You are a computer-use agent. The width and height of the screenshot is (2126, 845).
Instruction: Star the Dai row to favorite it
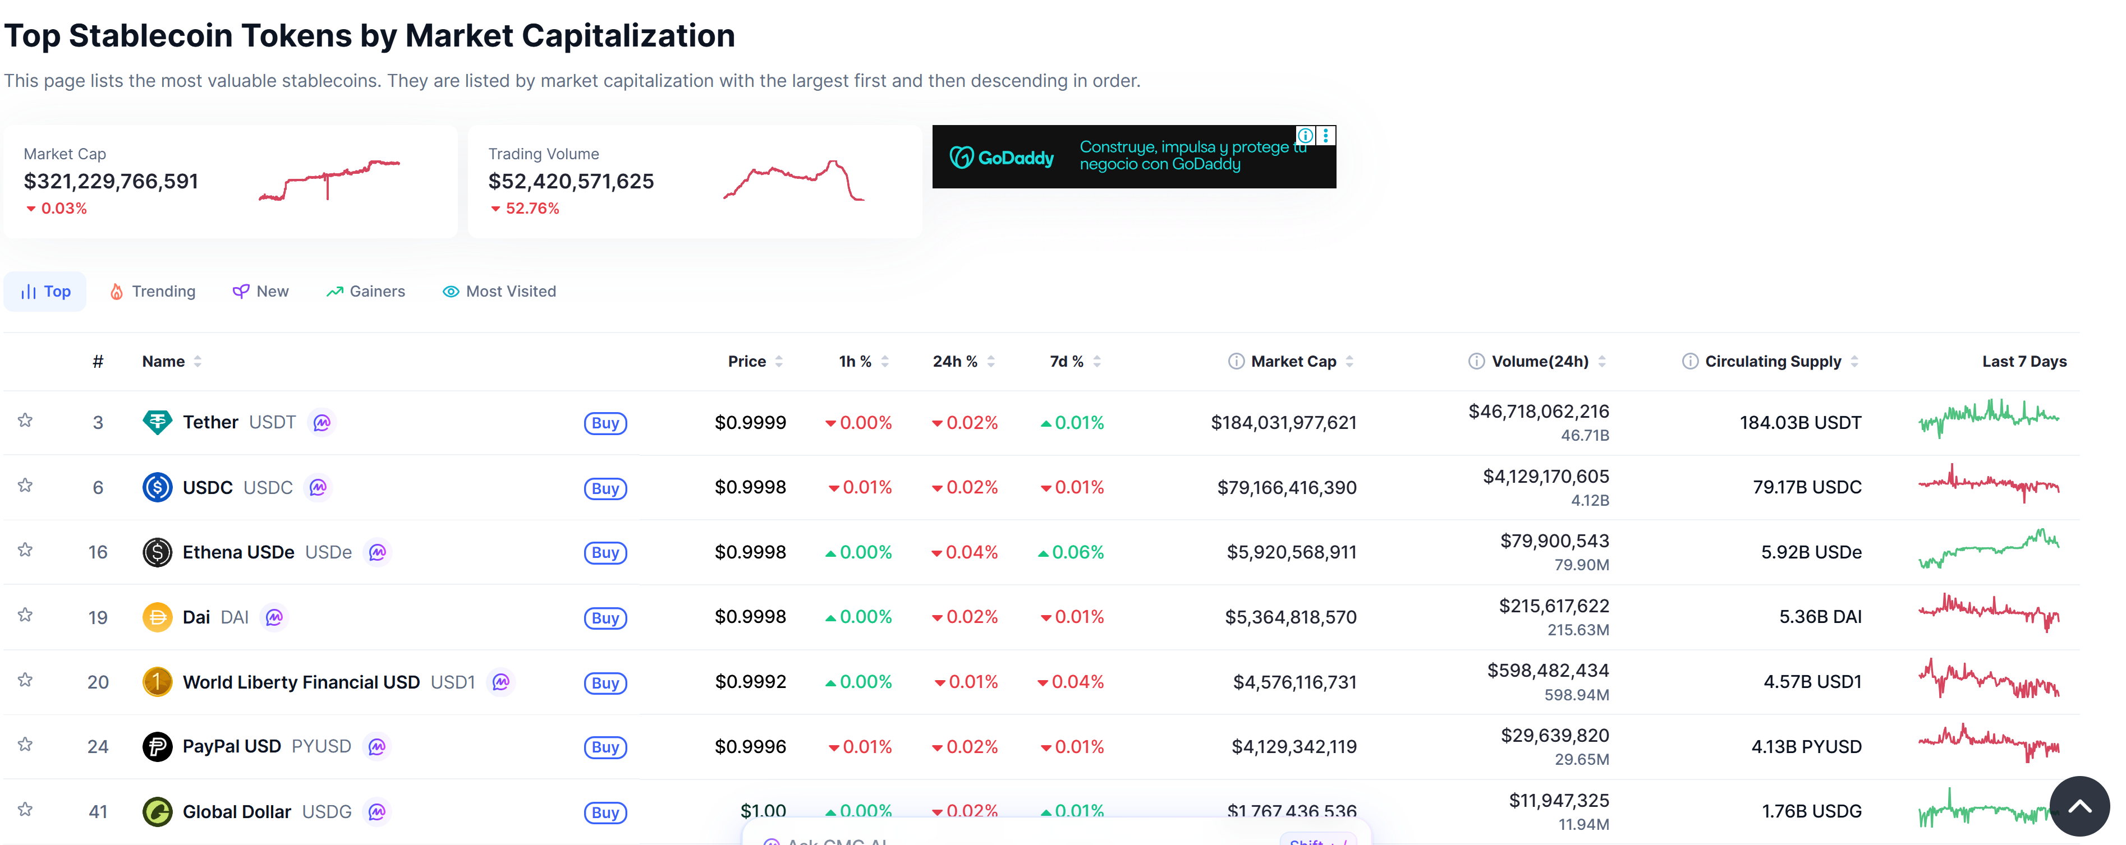tap(26, 616)
